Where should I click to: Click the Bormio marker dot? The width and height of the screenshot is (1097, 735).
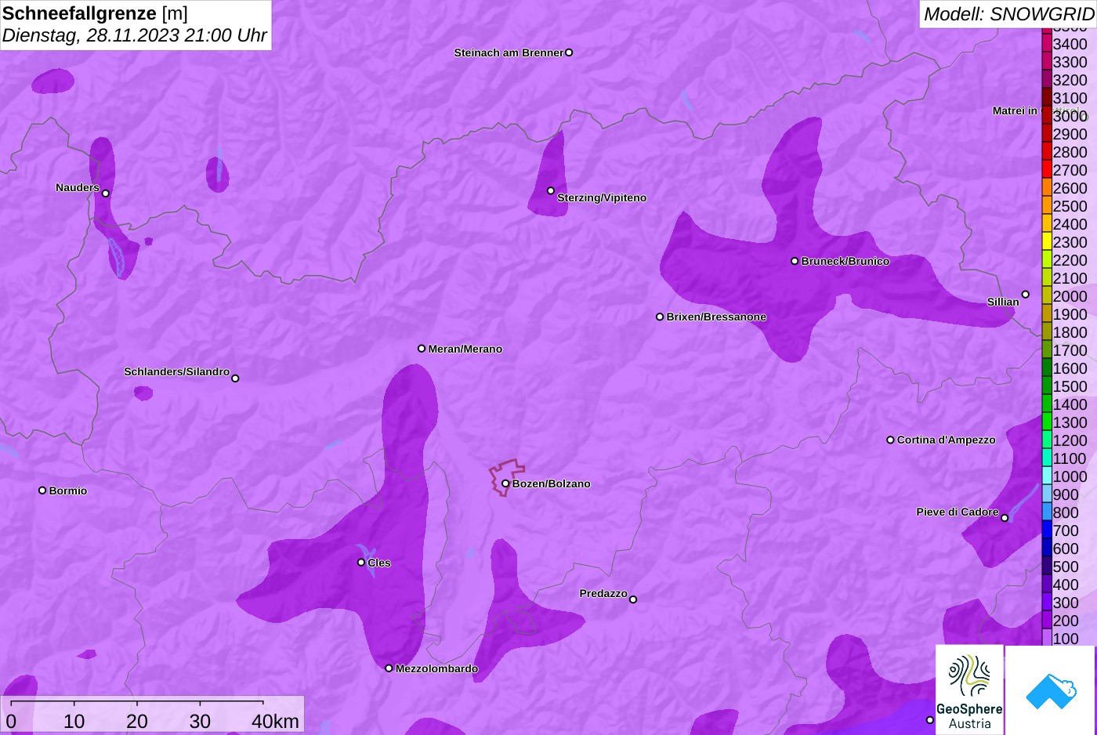(x=42, y=491)
